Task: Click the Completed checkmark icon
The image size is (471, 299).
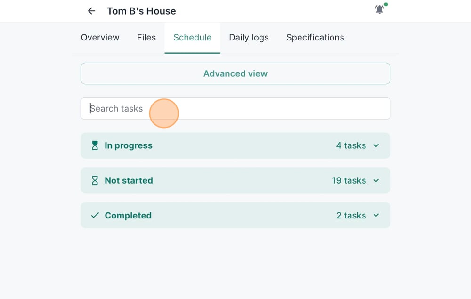Action: (95, 215)
